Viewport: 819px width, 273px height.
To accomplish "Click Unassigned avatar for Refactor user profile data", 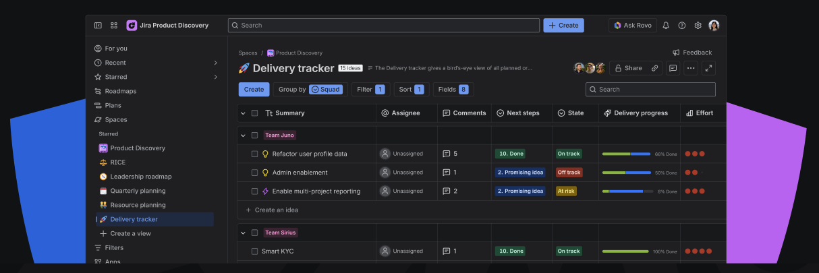I will tap(385, 154).
